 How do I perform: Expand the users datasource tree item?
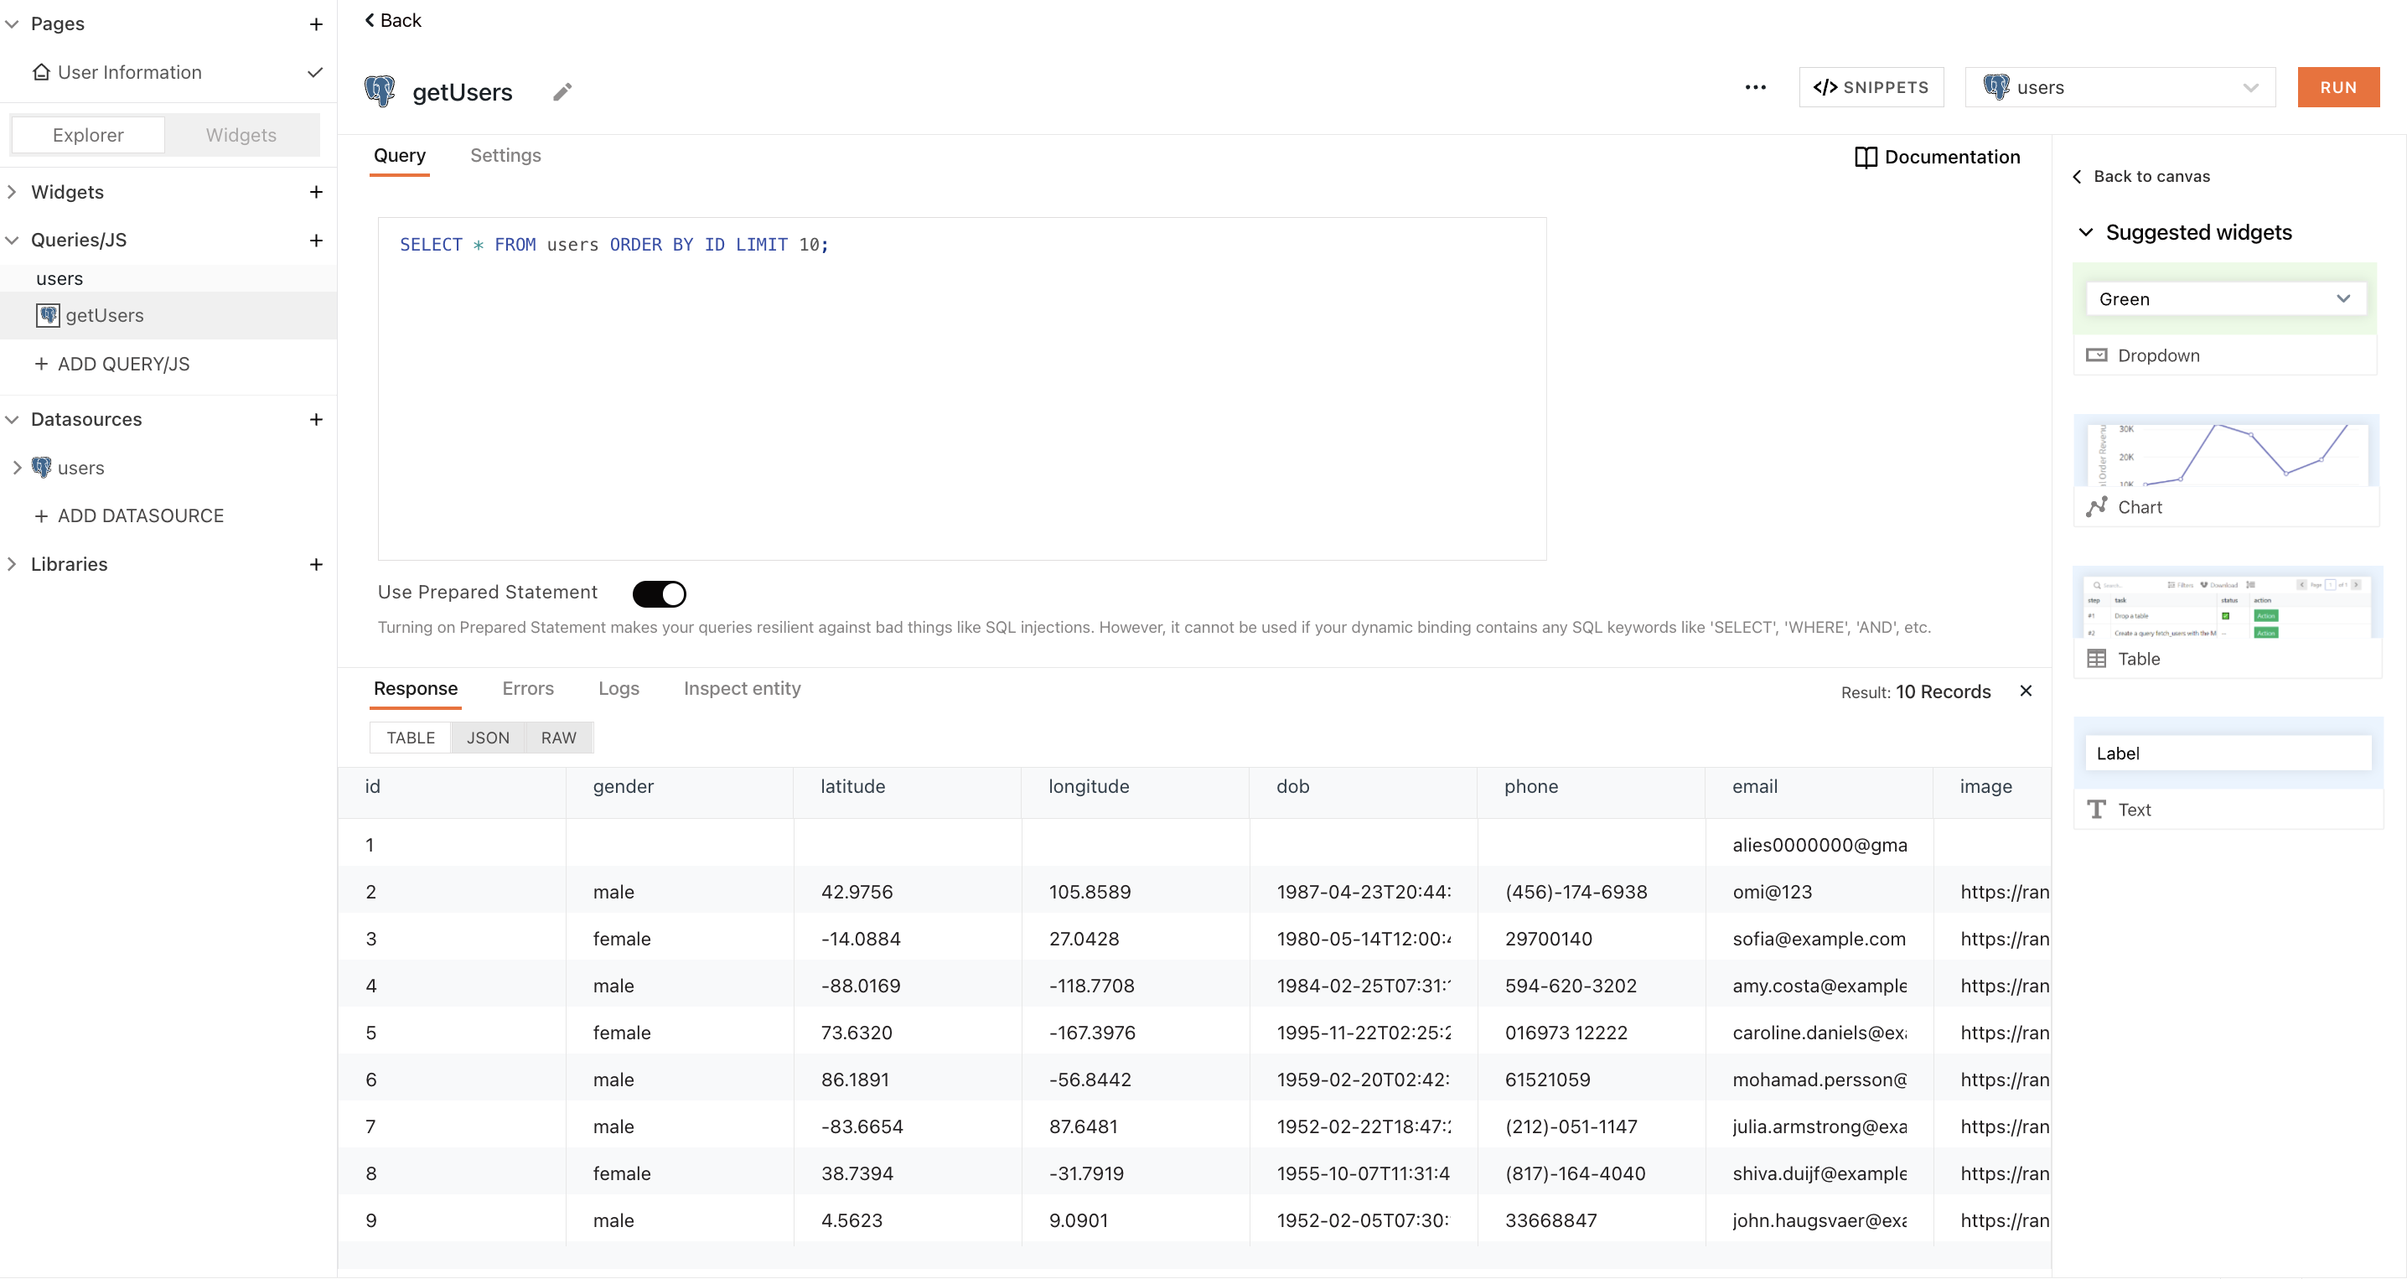tap(17, 467)
